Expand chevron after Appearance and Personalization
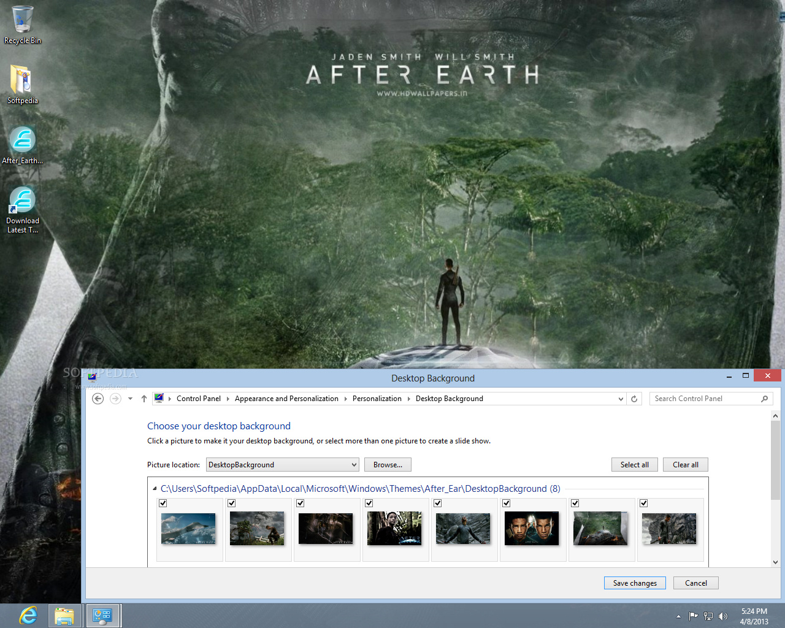785x628 pixels. 345,399
